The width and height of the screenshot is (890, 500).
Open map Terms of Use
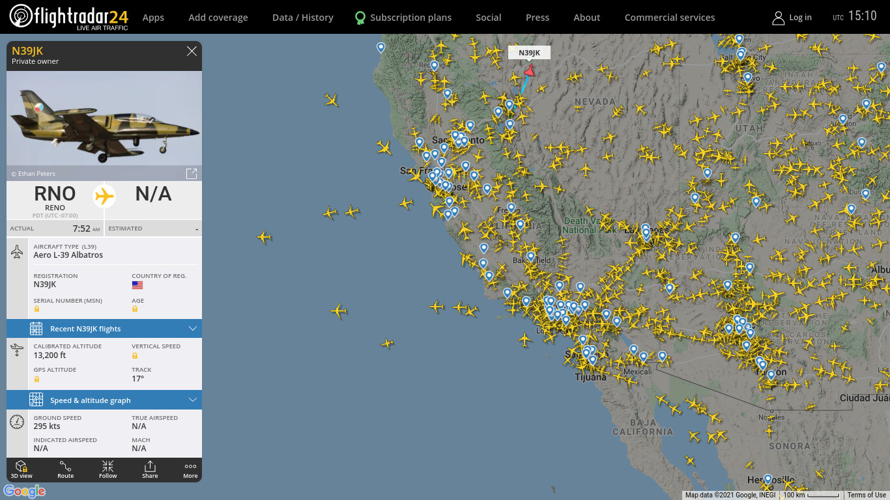coord(867,495)
